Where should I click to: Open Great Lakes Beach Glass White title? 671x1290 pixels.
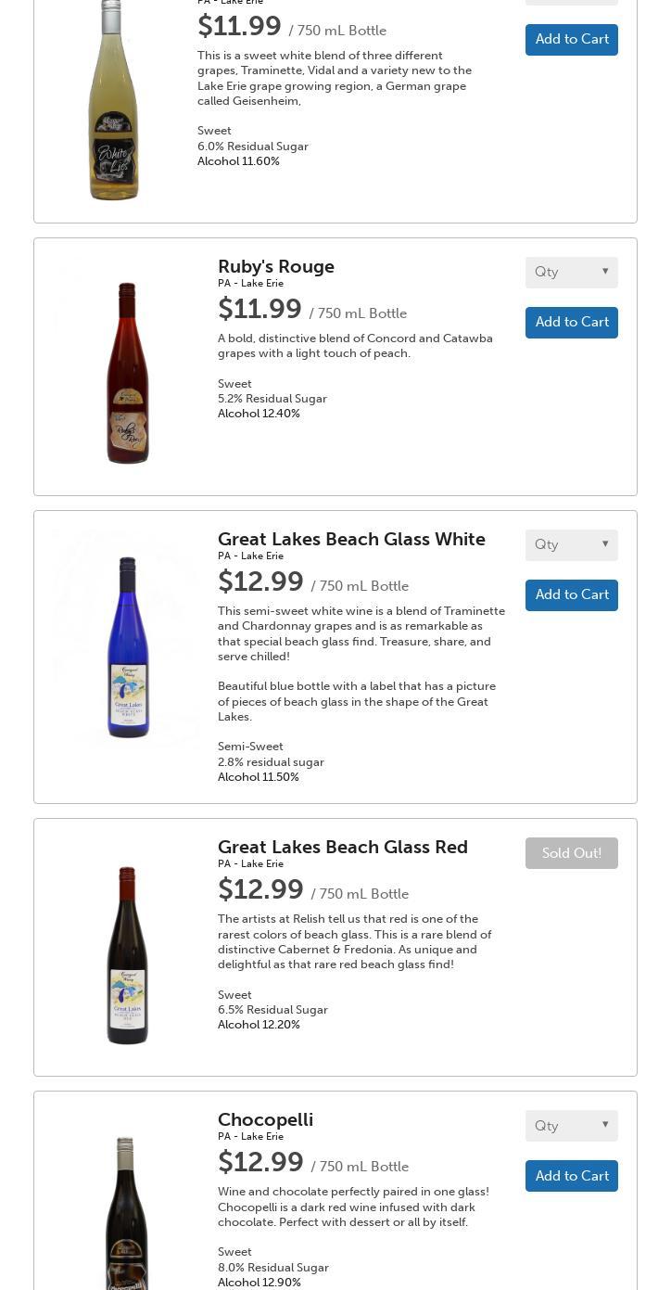(351, 540)
